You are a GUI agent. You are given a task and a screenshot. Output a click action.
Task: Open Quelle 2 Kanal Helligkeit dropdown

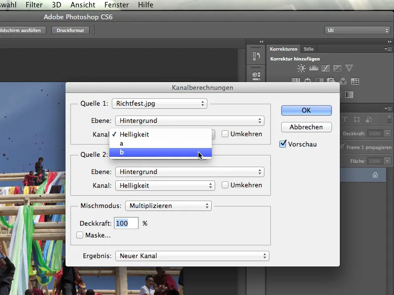(x=165, y=186)
